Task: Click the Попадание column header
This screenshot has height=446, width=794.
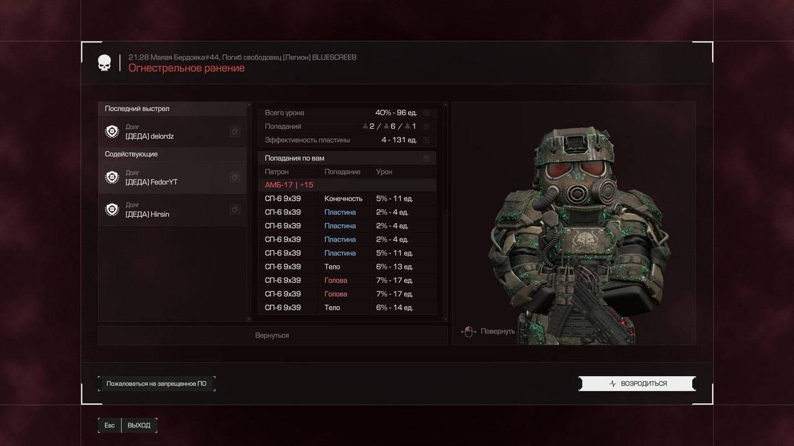Action: click(x=342, y=172)
